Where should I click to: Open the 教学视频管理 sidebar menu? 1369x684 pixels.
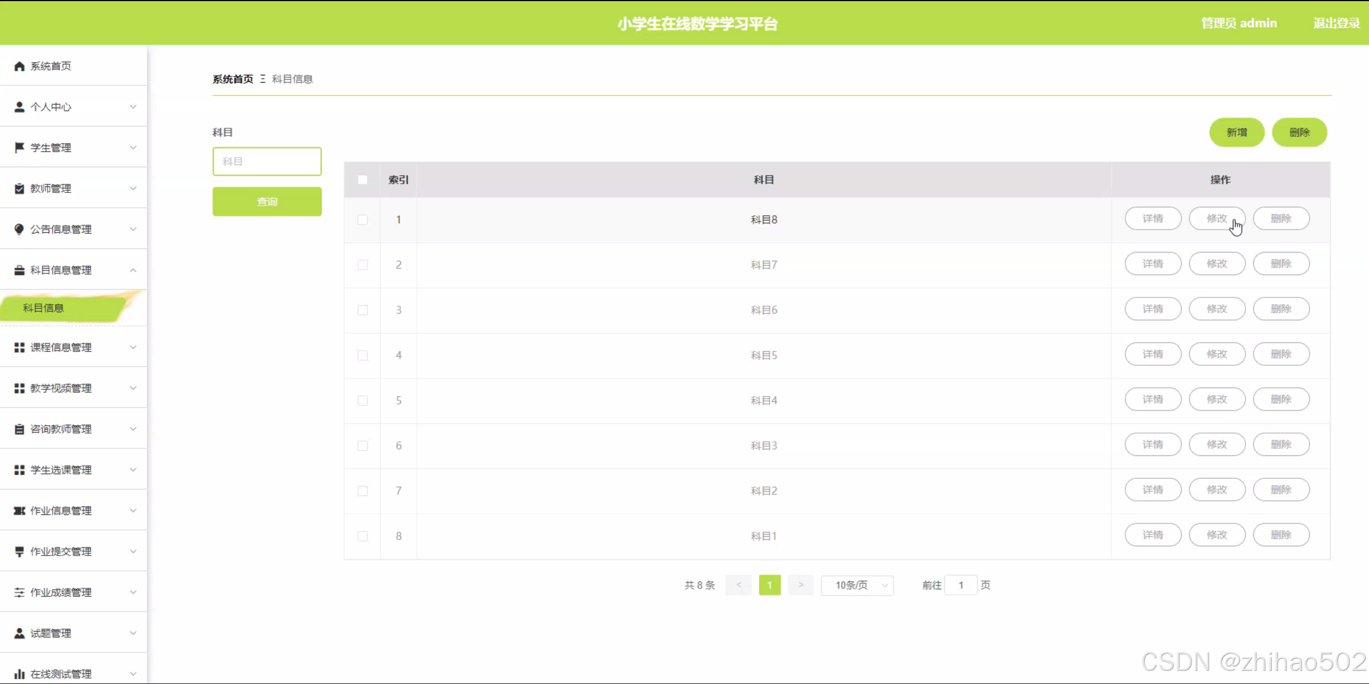coord(61,388)
